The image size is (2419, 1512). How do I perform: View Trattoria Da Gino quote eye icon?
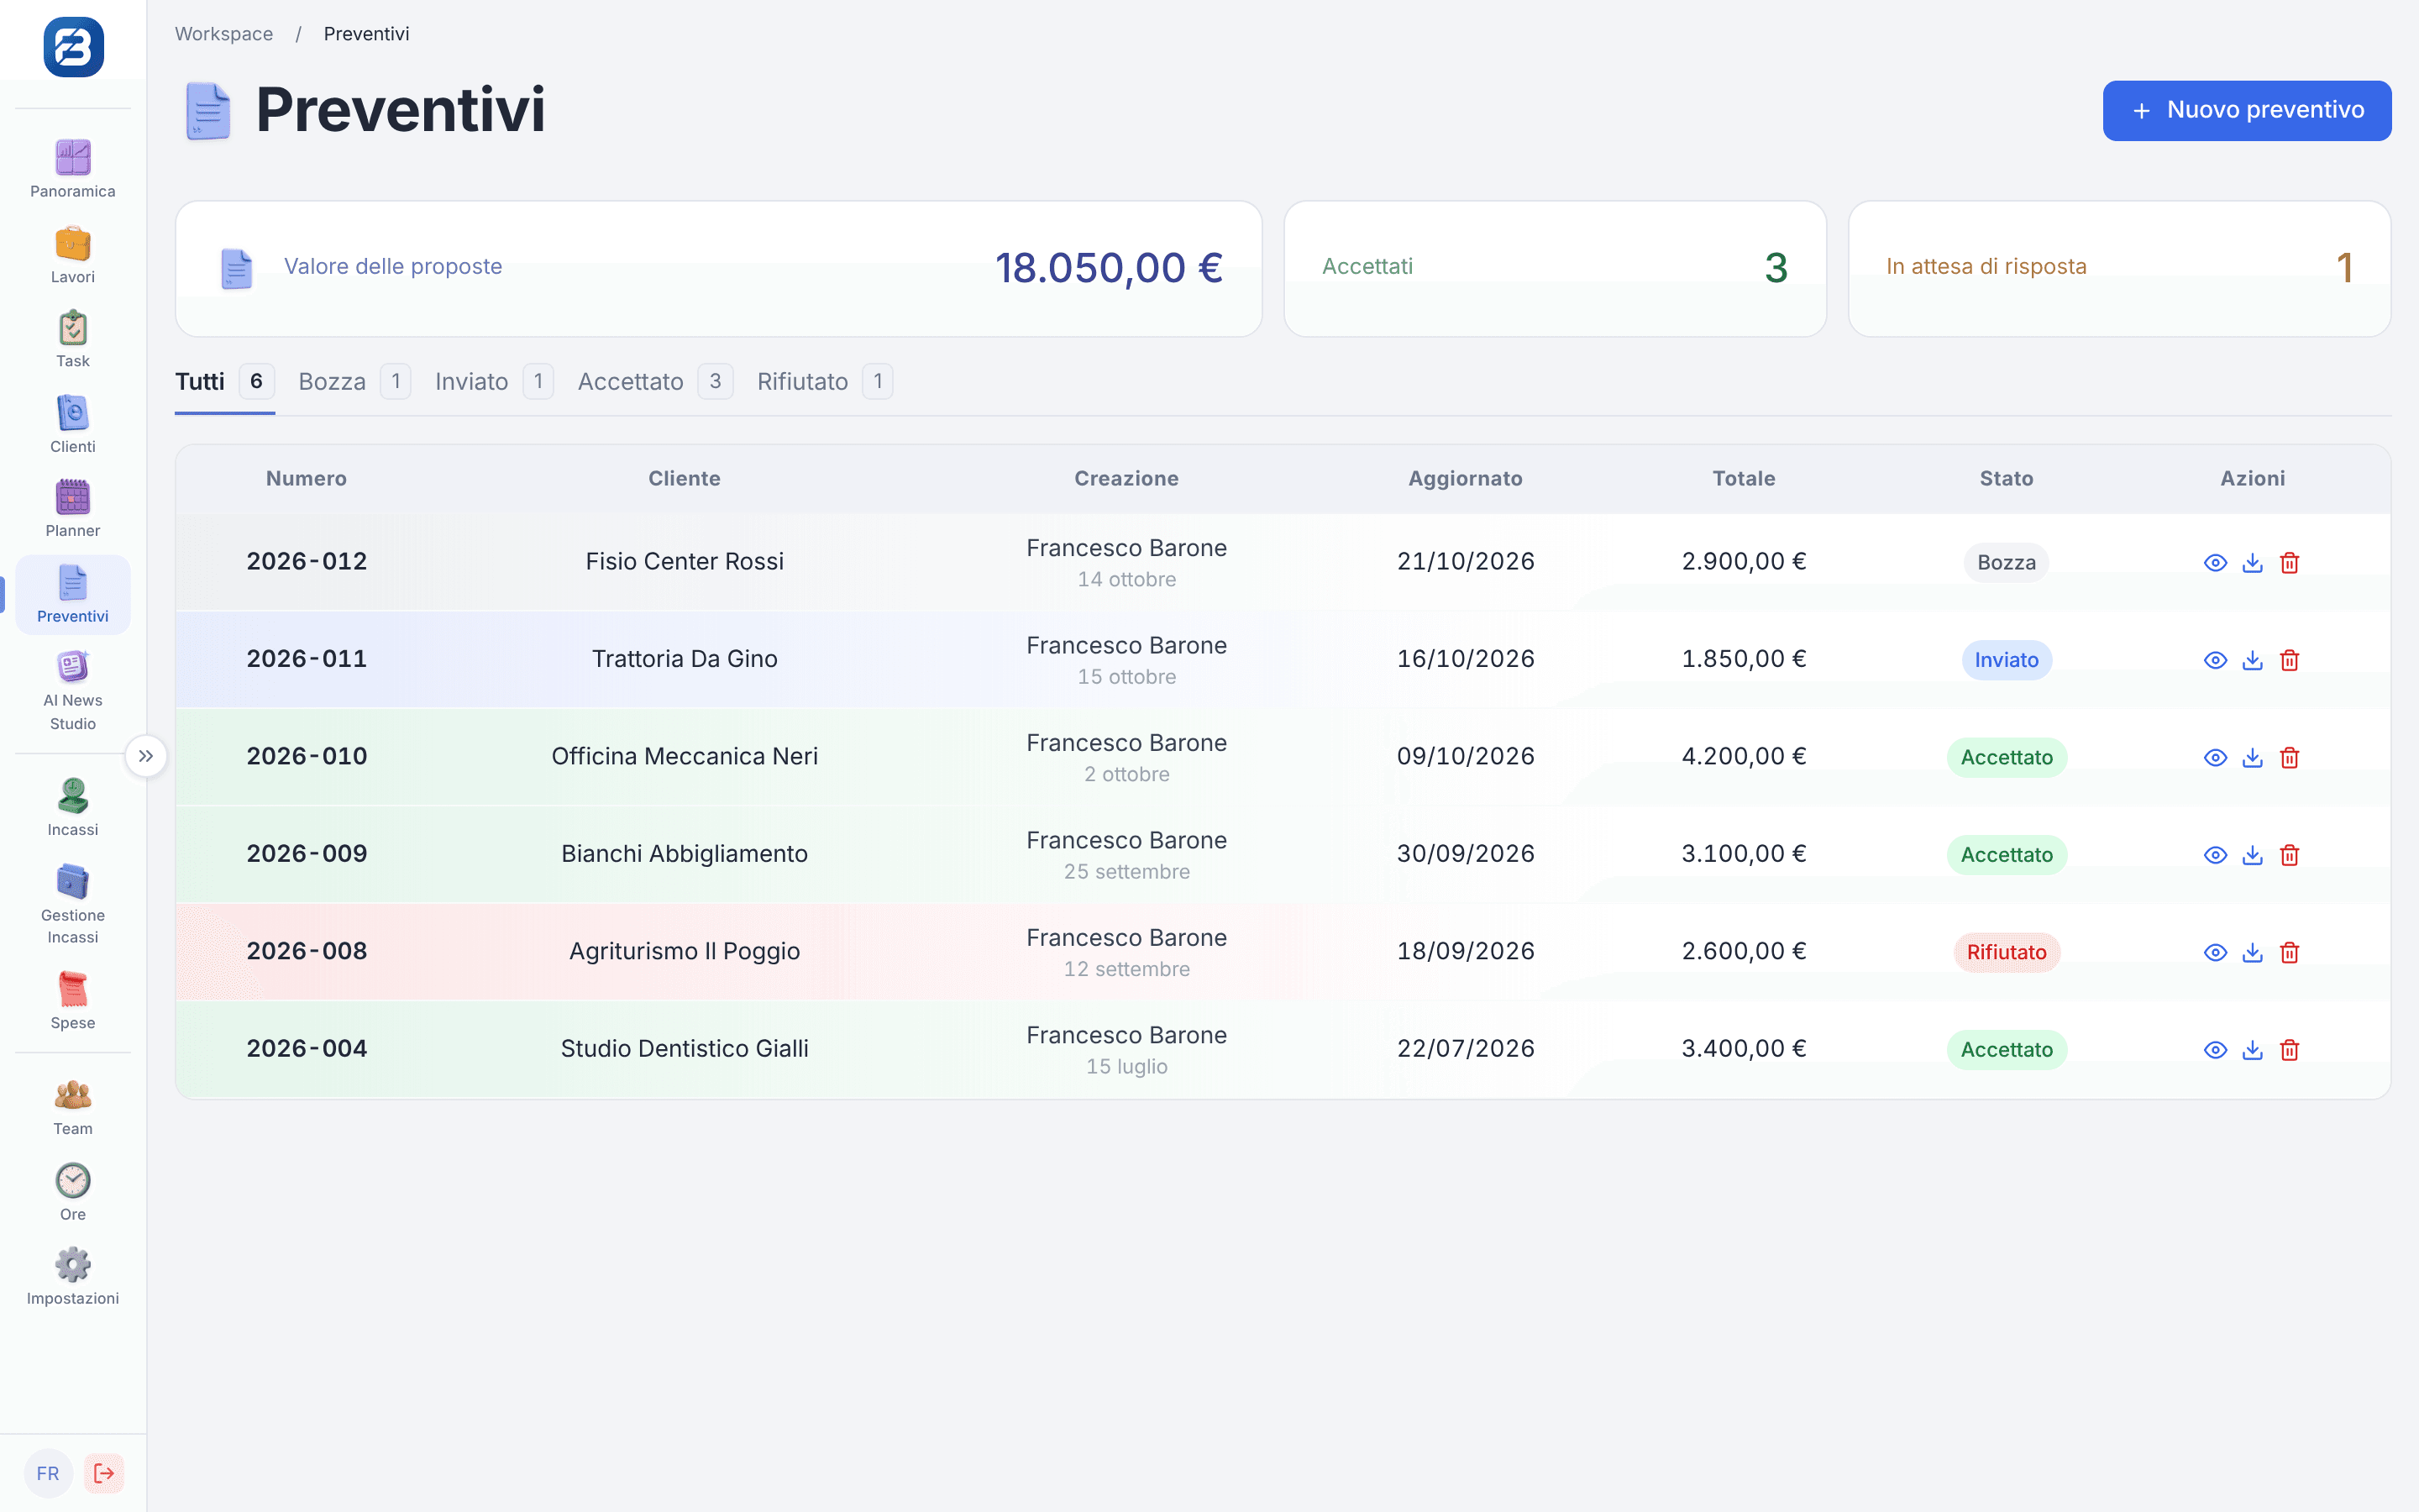pyautogui.click(x=2215, y=660)
